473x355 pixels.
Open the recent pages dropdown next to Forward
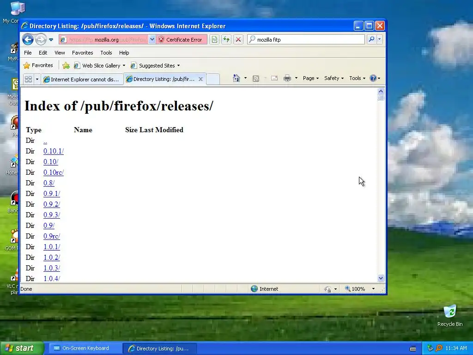pyautogui.click(x=51, y=40)
